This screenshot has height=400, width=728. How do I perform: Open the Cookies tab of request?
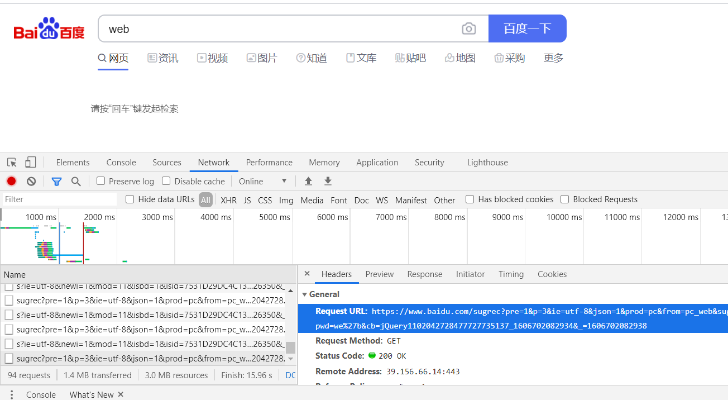click(552, 274)
